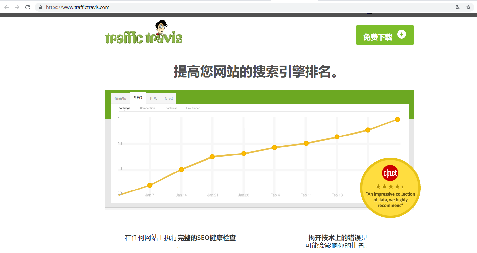
Task: Click the topmost chart data point at rank 1
Action: tap(397, 119)
